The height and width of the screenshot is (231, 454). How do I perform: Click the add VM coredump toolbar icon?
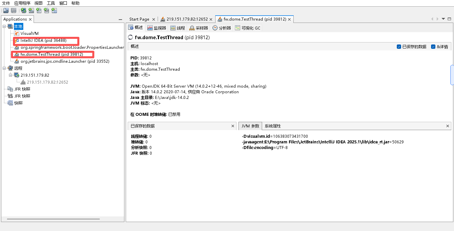click(39, 10)
